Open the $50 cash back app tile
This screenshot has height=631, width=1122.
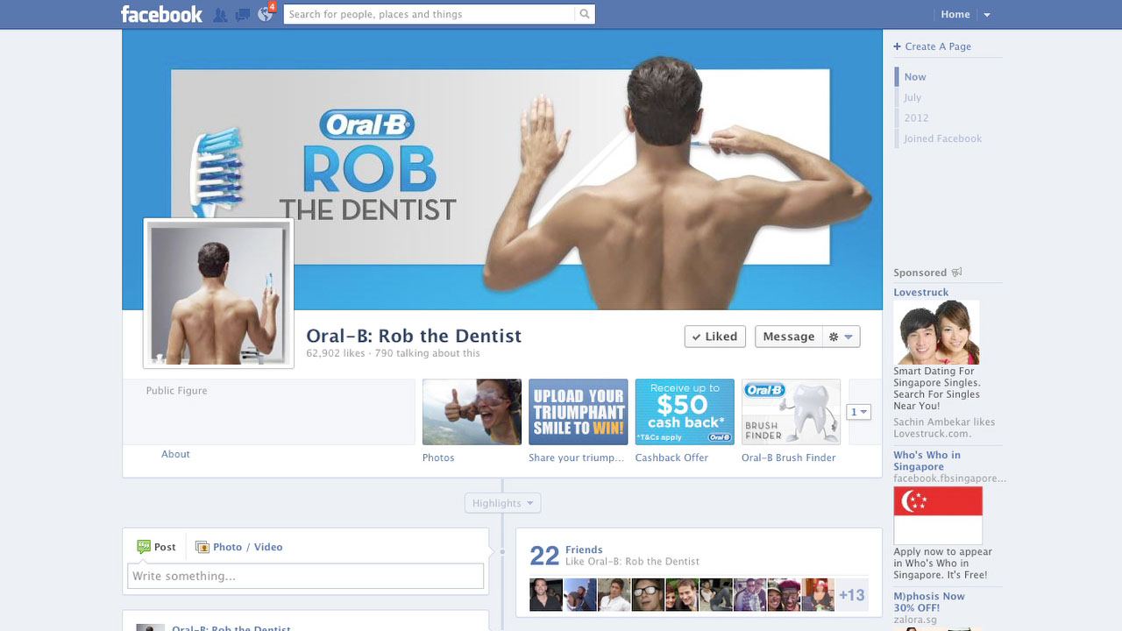(685, 412)
